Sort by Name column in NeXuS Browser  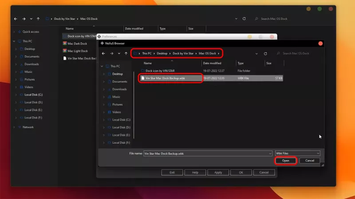[148, 63]
